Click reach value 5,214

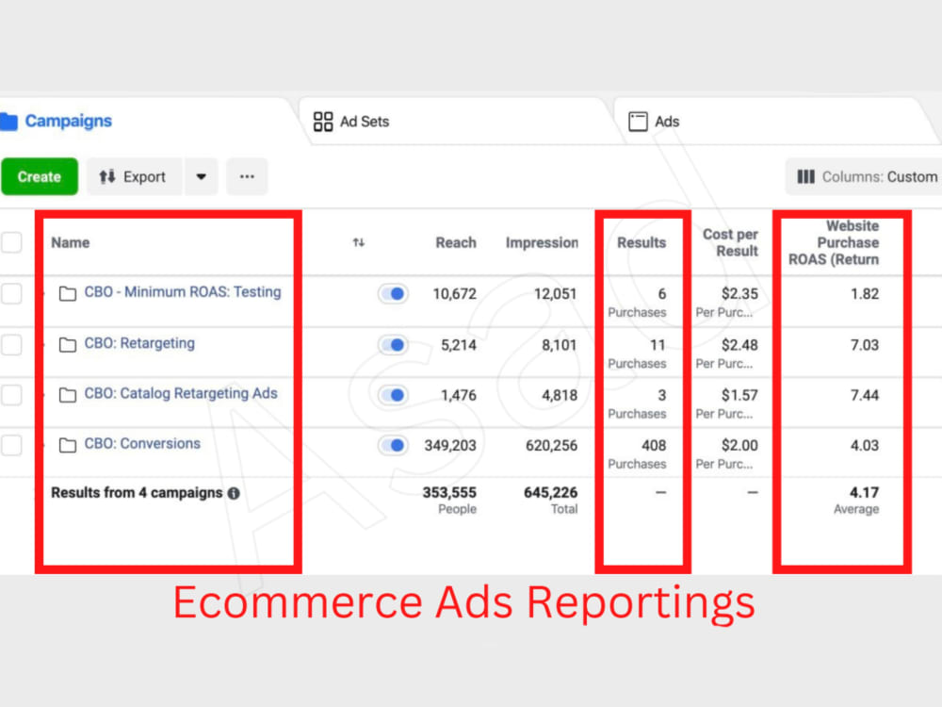(x=459, y=345)
